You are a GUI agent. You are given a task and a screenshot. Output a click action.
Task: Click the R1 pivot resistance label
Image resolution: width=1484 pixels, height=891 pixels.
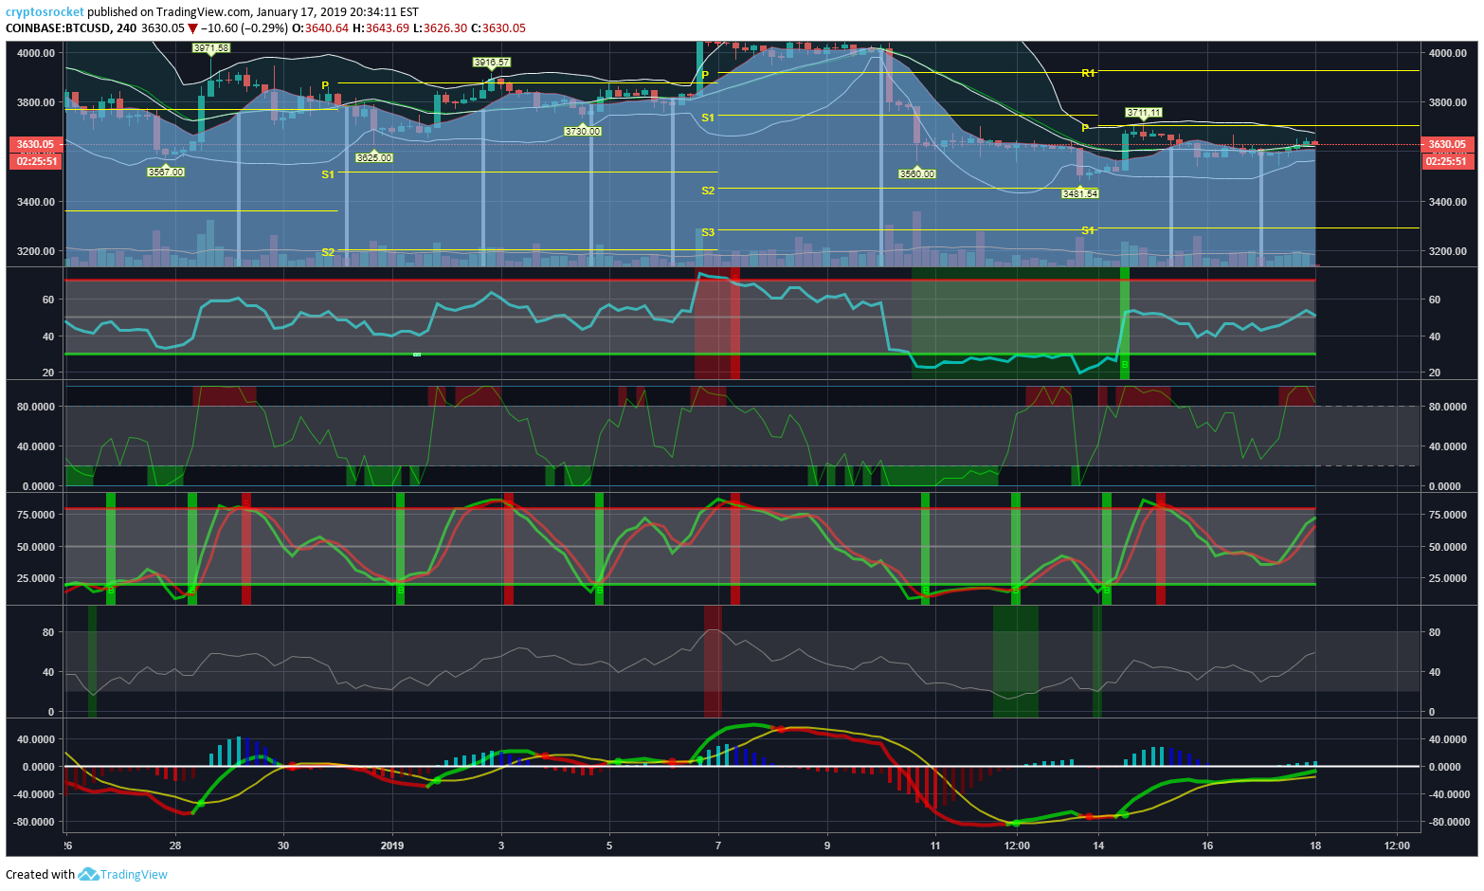(x=1089, y=73)
